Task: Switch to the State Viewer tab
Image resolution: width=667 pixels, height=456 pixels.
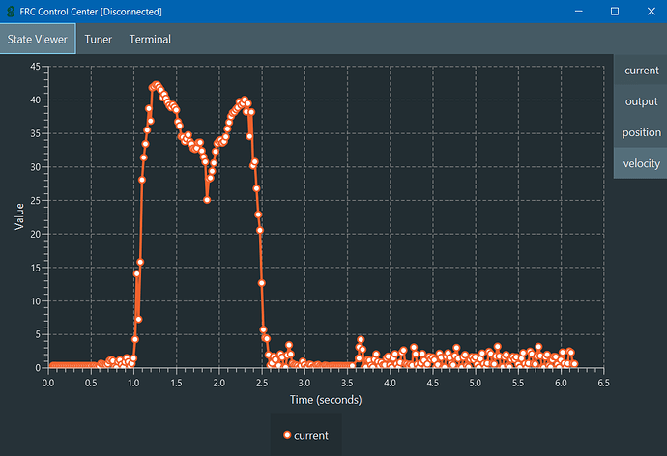Action: point(38,39)
